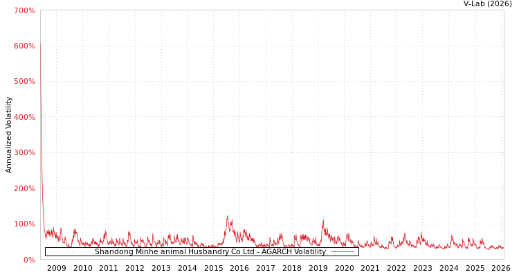The image size is (519, 277).
Task: Click the 200% y-axis label
Action: click(x=24, y=188)
